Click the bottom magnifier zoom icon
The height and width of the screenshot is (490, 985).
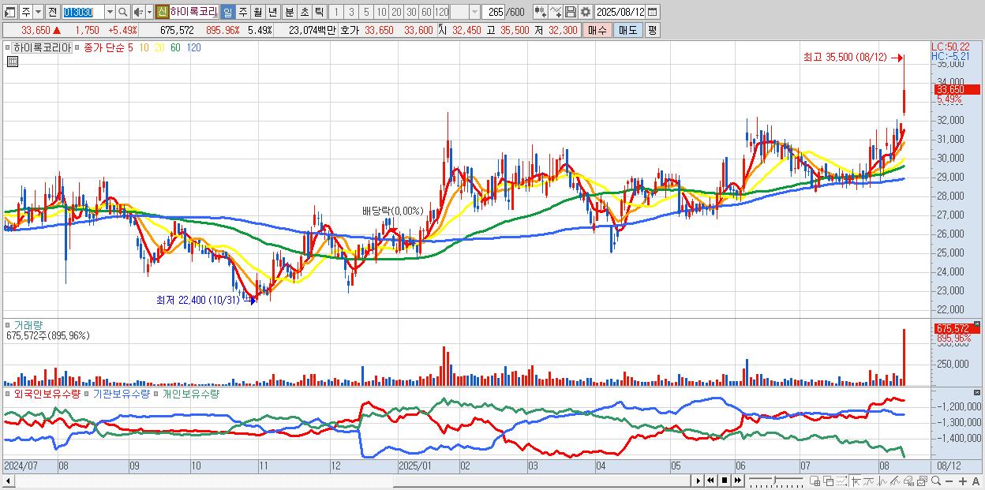click(936, 481)
